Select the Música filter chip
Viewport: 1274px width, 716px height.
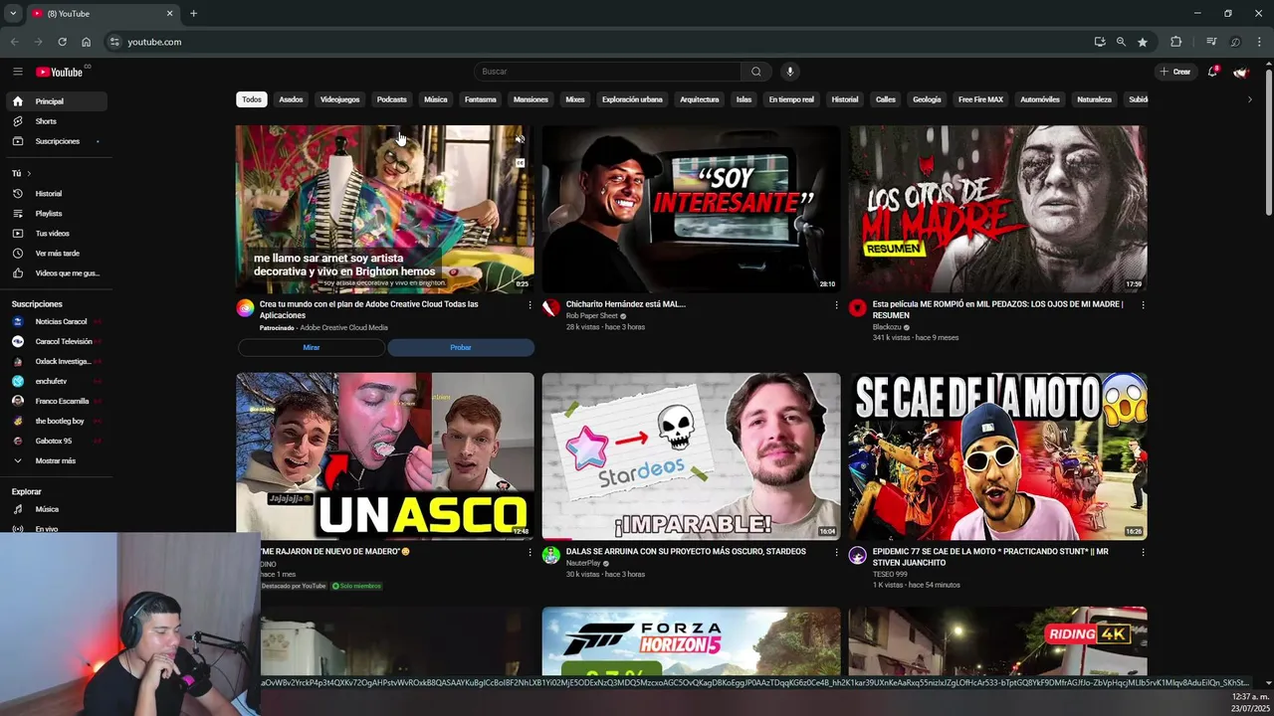point(436,99)
